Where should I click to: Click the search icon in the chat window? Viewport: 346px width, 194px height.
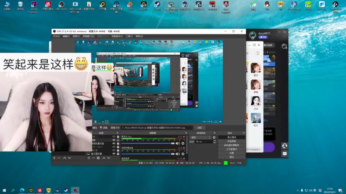[x=284, y=46]
